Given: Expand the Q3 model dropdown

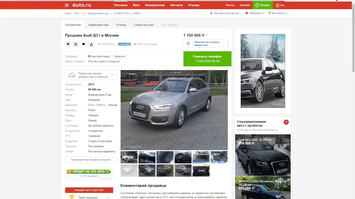Looking at the screenshot, I should (77, 13).
